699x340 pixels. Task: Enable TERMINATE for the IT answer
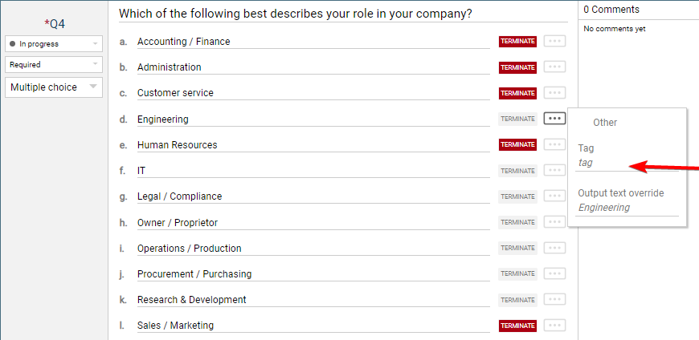(517, 171)
